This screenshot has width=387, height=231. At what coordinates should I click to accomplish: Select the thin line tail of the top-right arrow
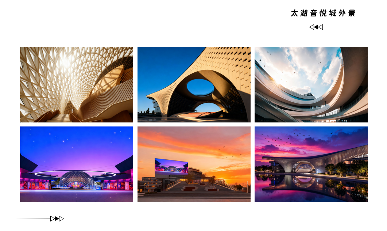pyautogui.click(x=340, y=27)
